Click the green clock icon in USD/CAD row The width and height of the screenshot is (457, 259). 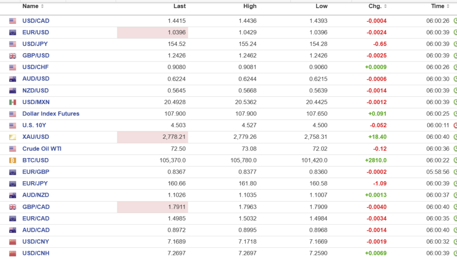(455, 21)
